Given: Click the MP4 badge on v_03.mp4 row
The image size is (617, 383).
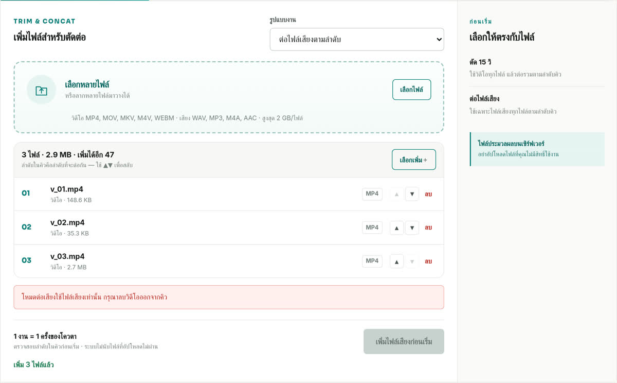Looking at the screenshot, I should click(x=372, y=261).
